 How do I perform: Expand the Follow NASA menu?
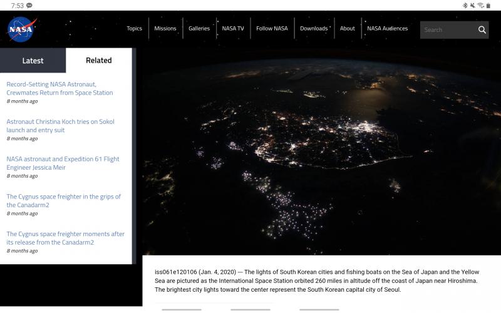tap(272, 29)
